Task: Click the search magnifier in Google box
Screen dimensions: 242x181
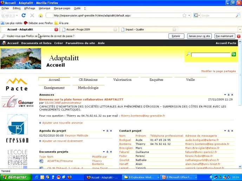Action: click(x=238, y=15)
